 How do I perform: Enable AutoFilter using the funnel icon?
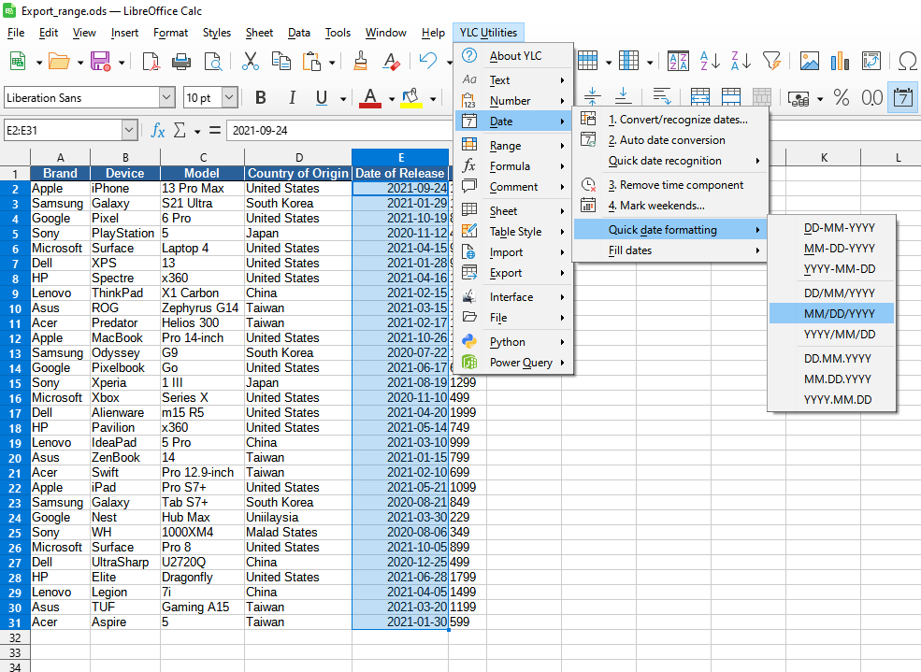click(772, 61)
